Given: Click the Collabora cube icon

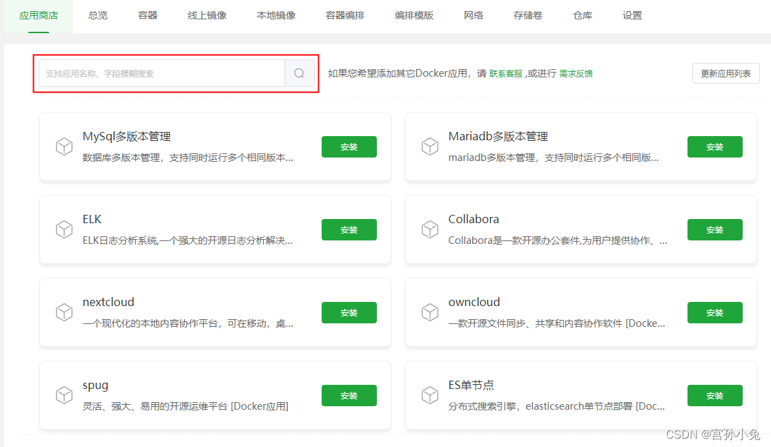Looking at the screenshot, I should (x=430, y=229).
